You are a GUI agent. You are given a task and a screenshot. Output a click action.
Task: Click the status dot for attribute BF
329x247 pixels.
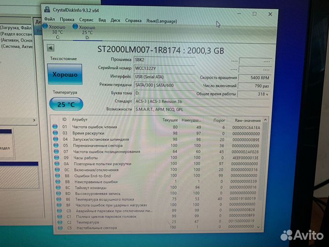click(59, 205)
